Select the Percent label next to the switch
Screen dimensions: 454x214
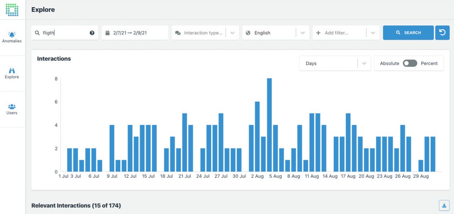429,63
